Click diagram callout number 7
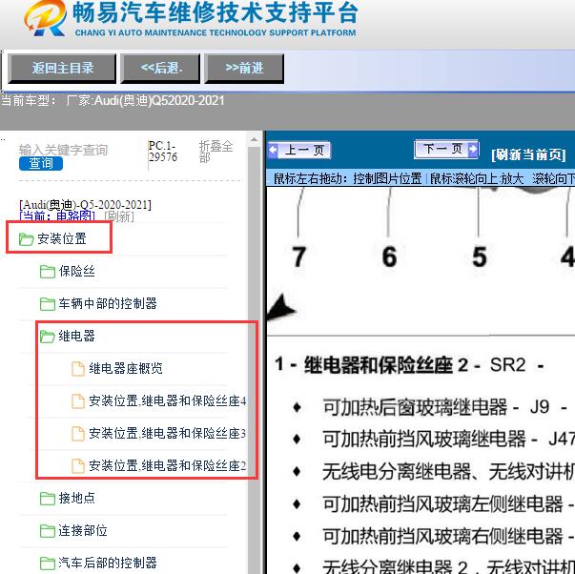 tap(298, 256)
